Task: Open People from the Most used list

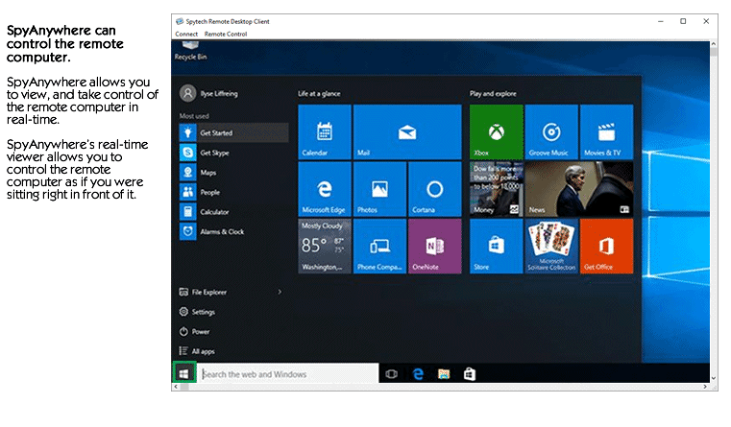Action: click(x=233, y=192)
